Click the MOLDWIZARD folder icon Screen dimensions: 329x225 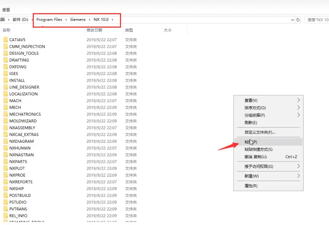[6, 121]
